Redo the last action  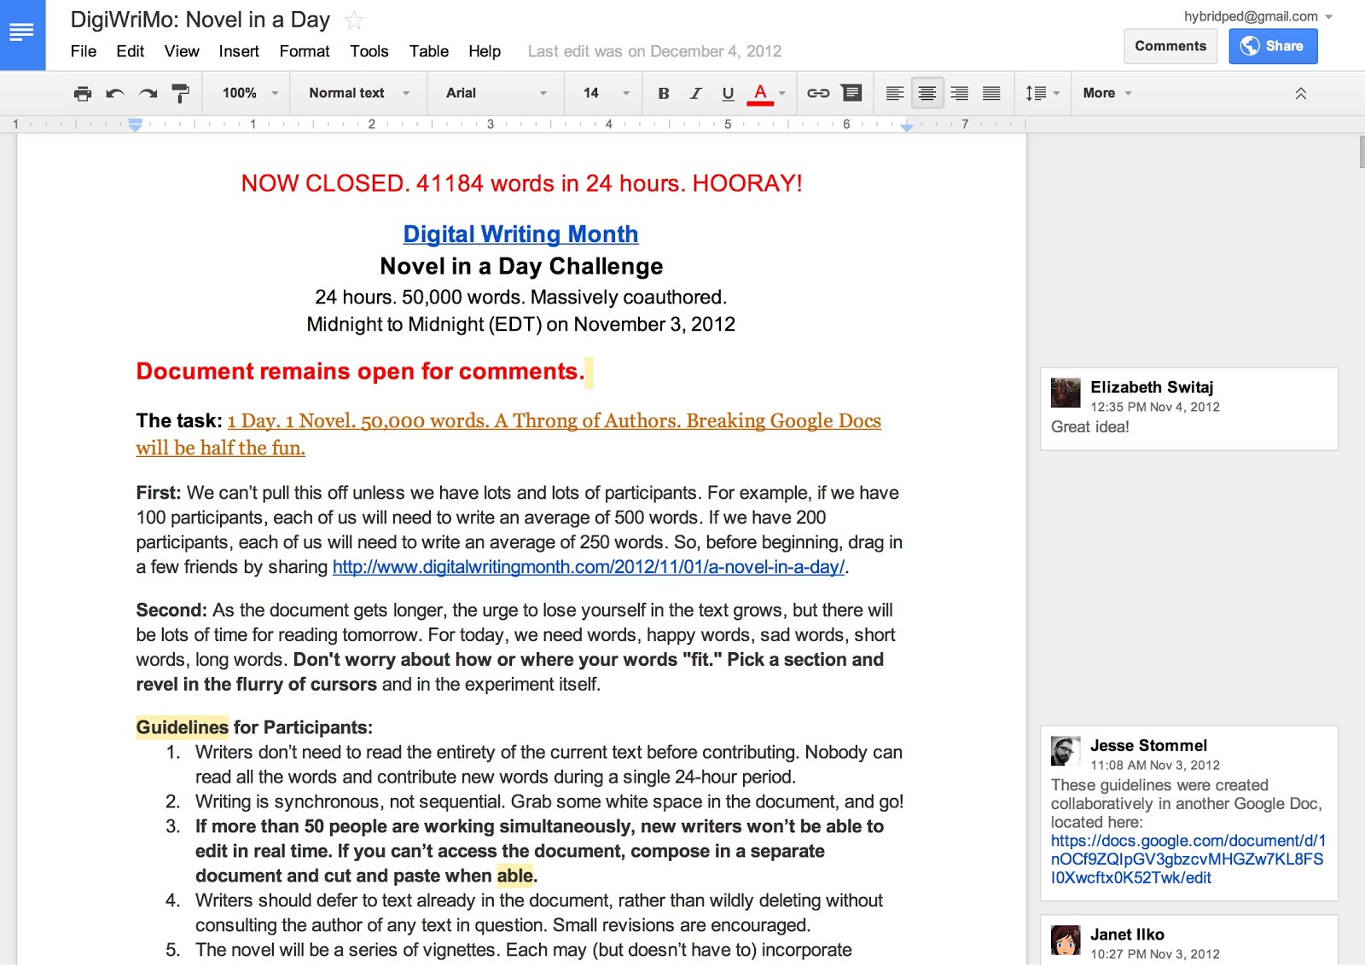148,93
